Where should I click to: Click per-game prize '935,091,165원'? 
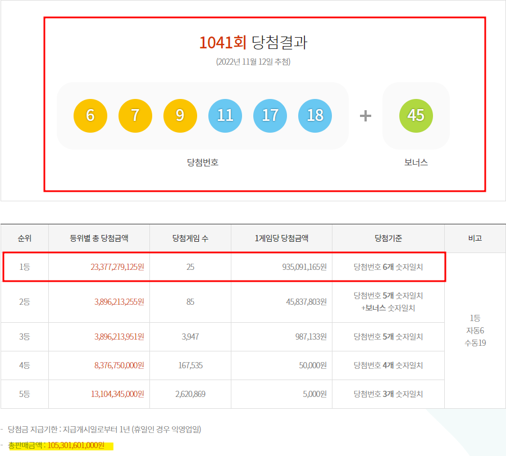pyautogui.click(x=304, y=267)
